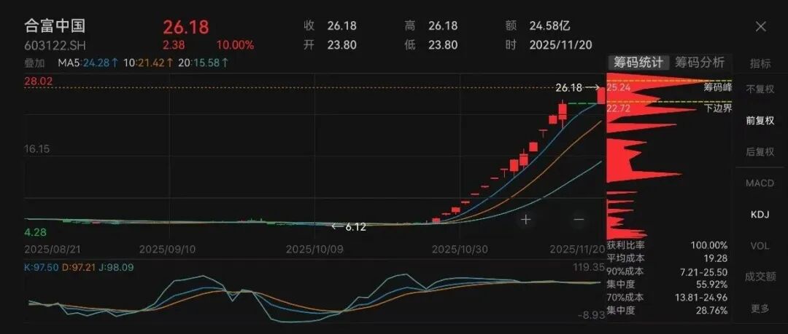Click KDJ K value 97.50
This screenshot has width=788, height=334.
coord(45,267)
